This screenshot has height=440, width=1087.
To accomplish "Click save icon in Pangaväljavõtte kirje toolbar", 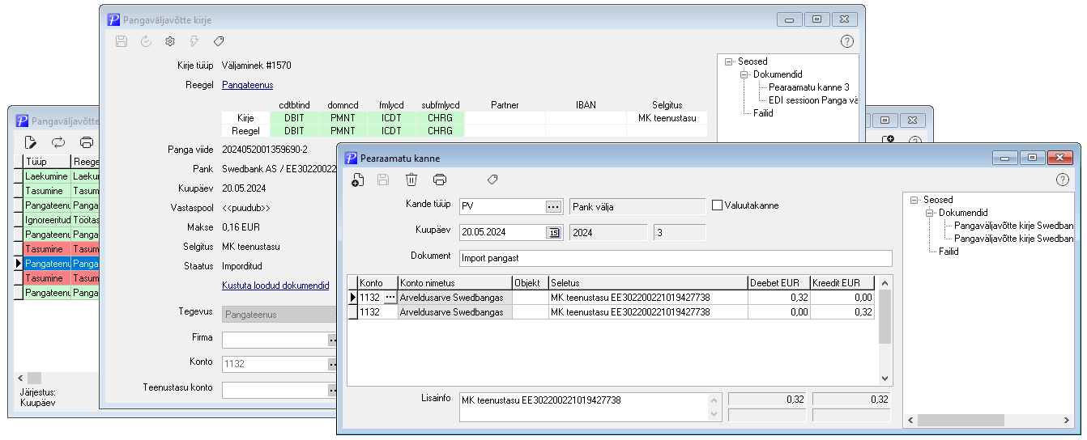I will click(121, 40).
